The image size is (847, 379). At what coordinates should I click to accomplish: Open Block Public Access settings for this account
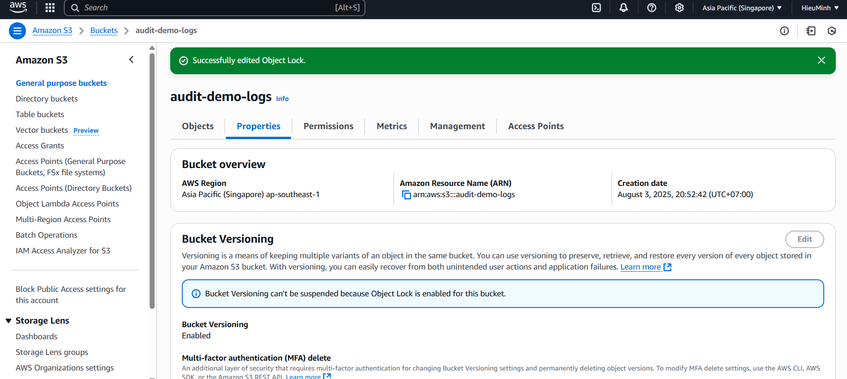(71, 295)
